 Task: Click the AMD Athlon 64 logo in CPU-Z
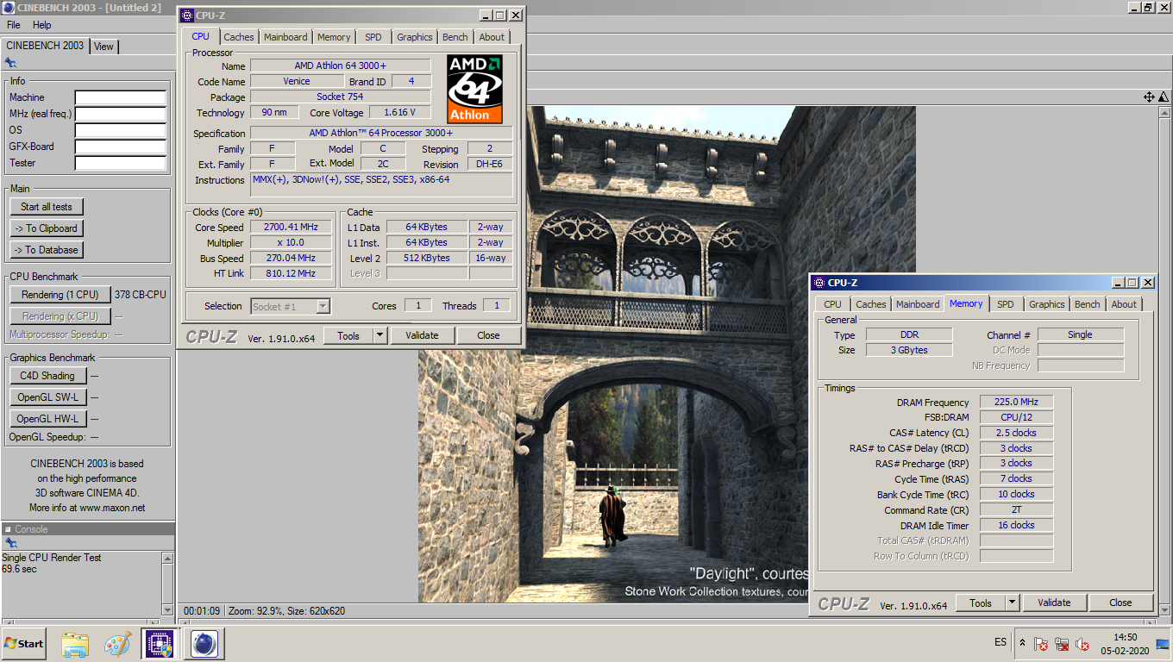(x=474, y=90)
